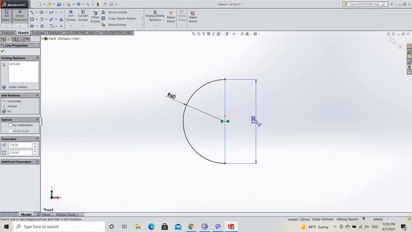Cancel sketch with red X corner icon
This screenshot has width=412, height=232.
(400, 47)
